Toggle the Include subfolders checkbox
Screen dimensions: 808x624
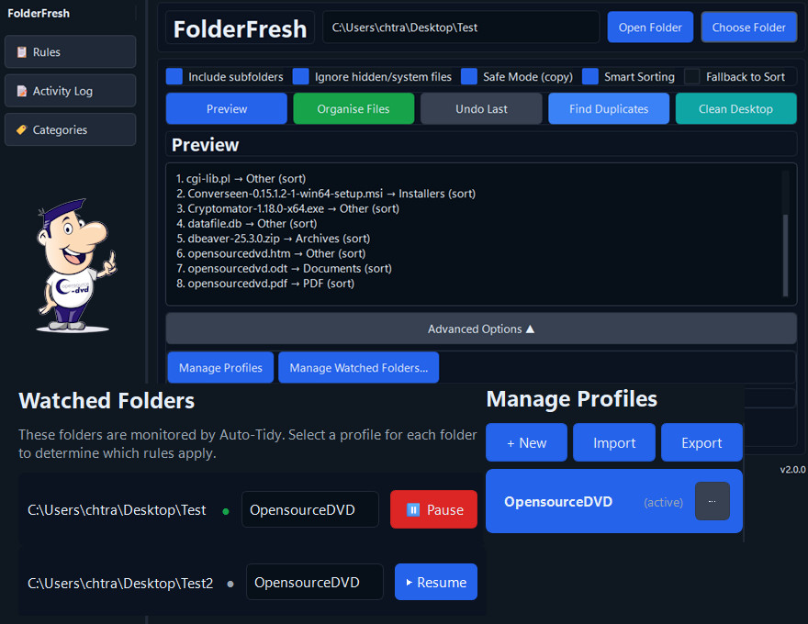click(174, 76)
